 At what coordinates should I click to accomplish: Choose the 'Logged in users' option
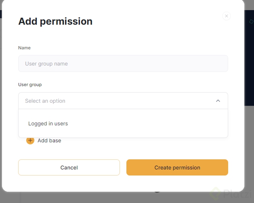tap(48, 123)
